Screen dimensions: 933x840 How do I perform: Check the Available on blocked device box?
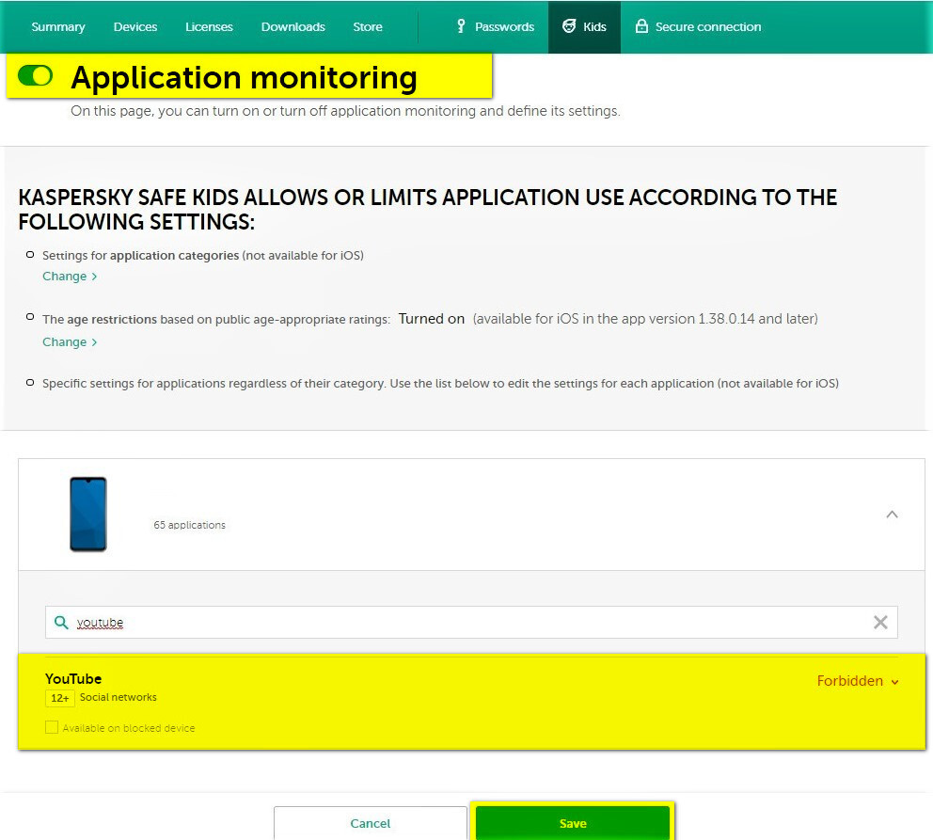point(52,727)
